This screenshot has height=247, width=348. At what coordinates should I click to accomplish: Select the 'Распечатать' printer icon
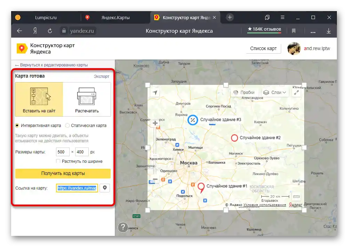click(x=86, y=96)
